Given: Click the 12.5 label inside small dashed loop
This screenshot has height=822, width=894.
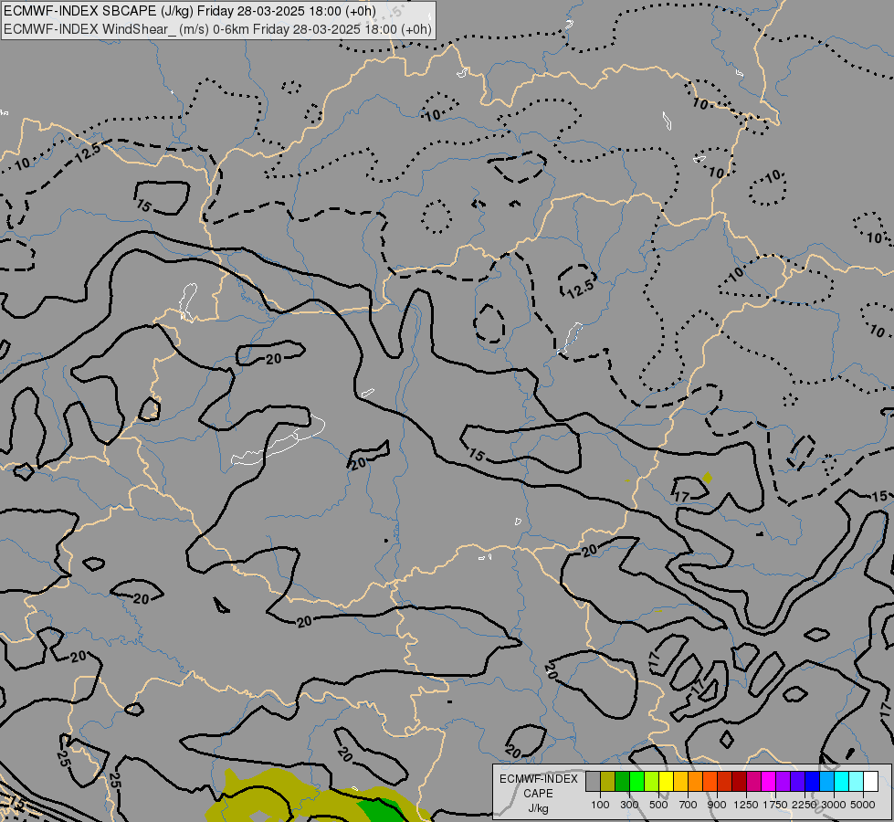Looking at the screenshot, I should pos(581,290).
